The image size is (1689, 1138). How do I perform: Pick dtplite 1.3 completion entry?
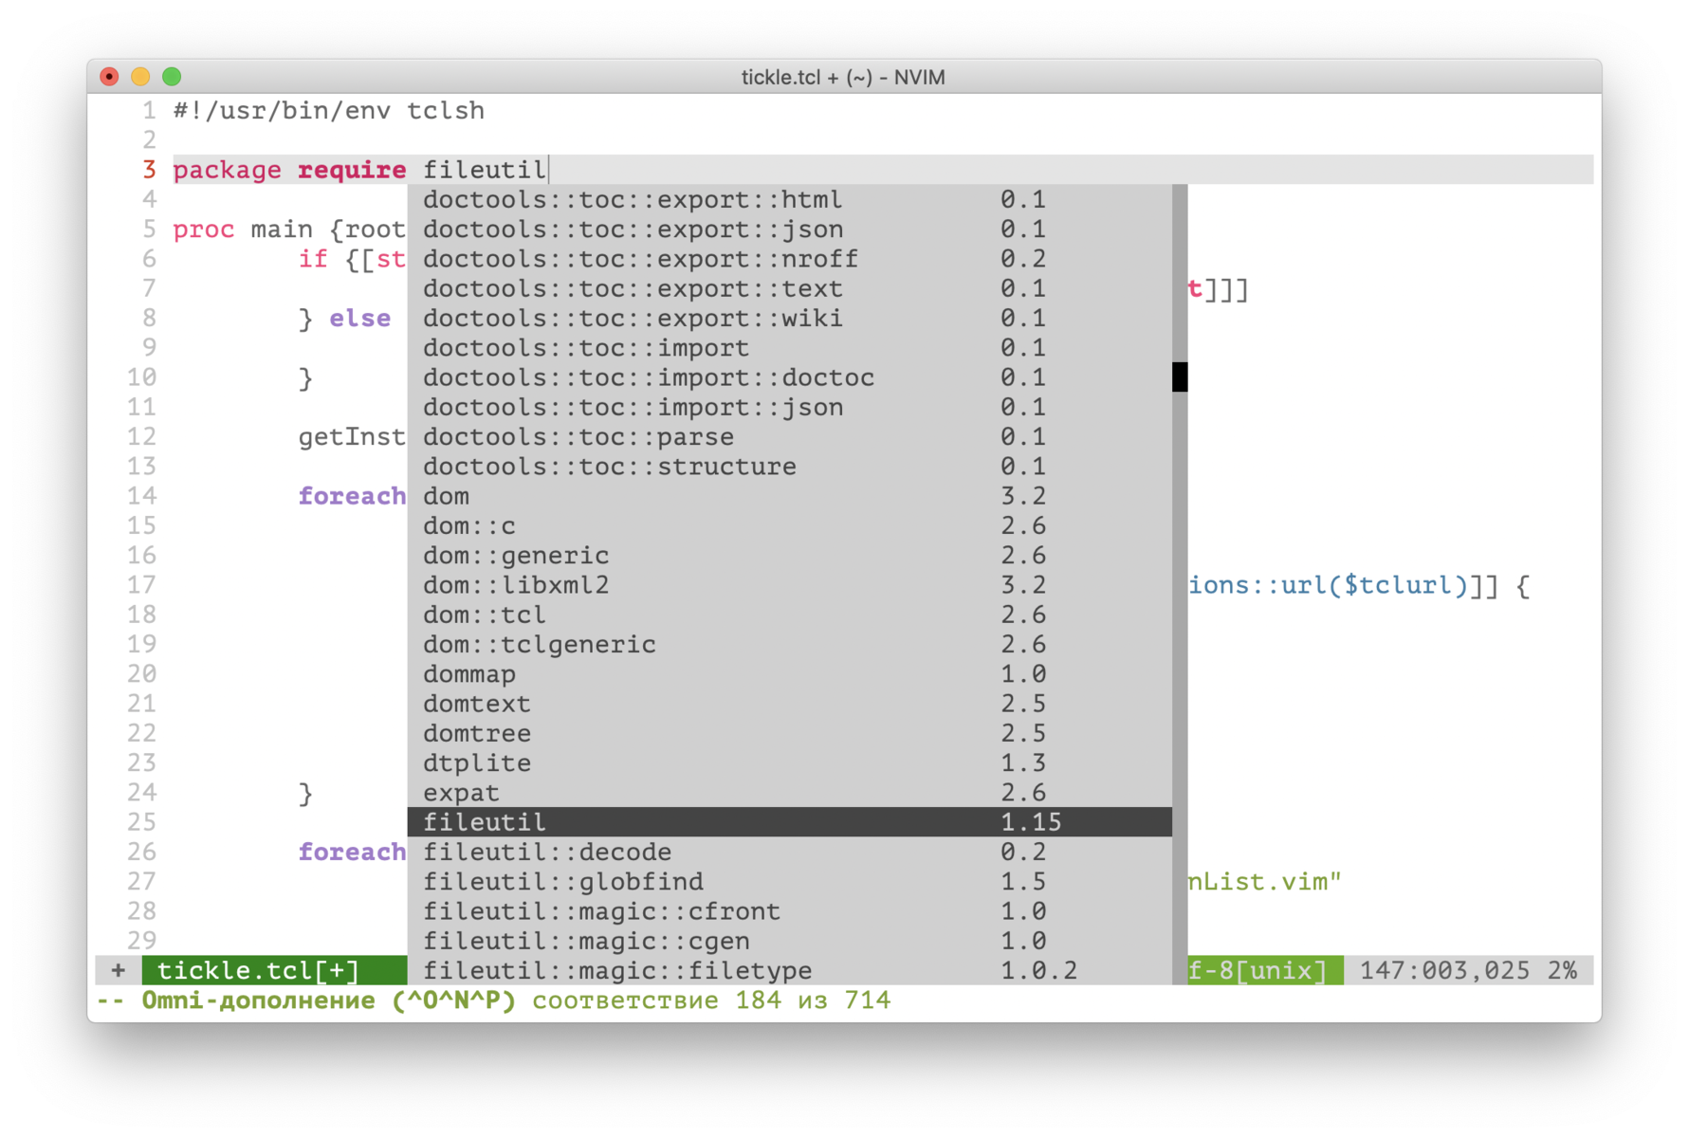coord(790,762)
